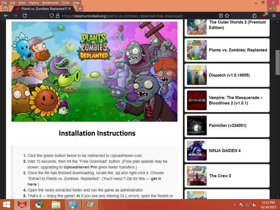Open the taskbar clock and date
Image resolution: width=280 pixels, height=210 pixels.
pyautogui.click(x=268, y=205)
